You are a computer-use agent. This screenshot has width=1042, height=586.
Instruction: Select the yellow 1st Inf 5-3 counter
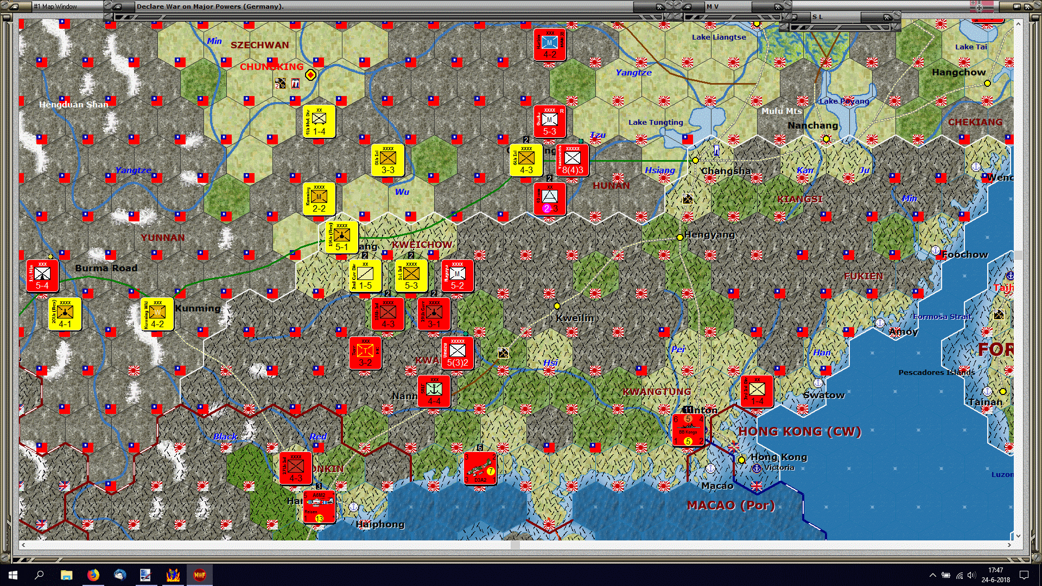coord(411,276)
